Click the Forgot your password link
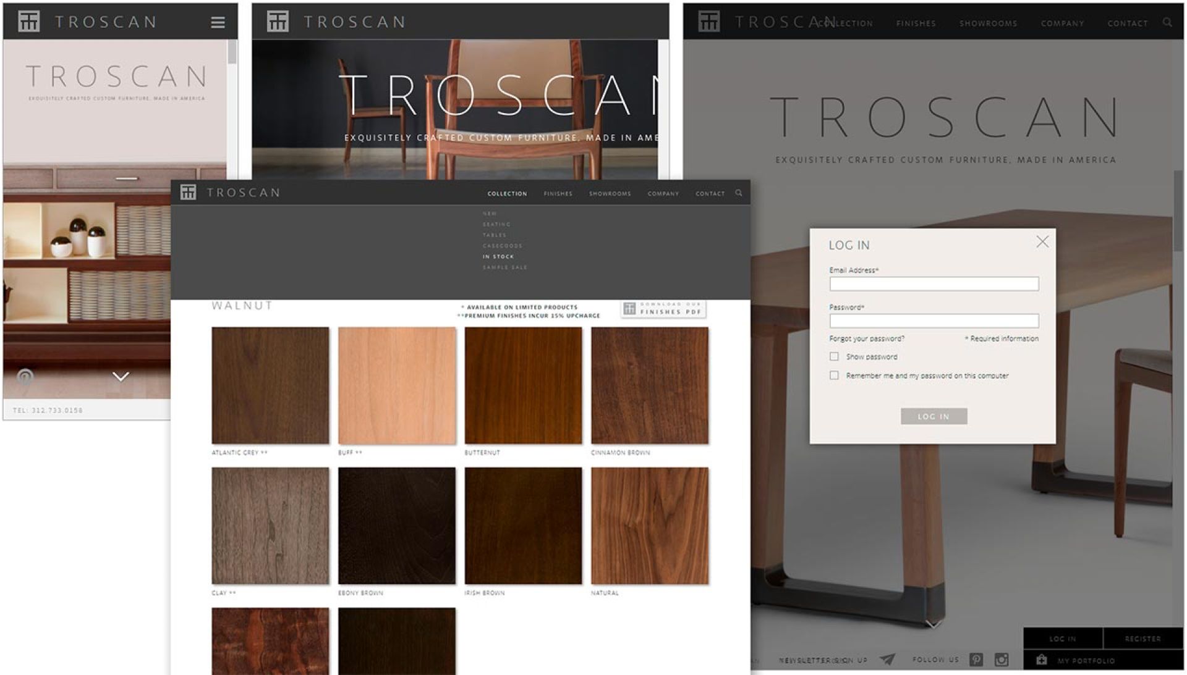Image resolution: width=1187 pixels, height=675 pixels. click(x=866, y=338)
